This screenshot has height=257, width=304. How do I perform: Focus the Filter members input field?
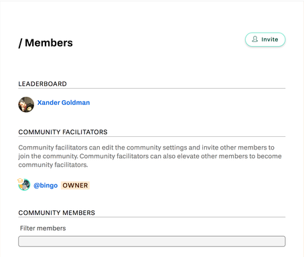(152, 242)
